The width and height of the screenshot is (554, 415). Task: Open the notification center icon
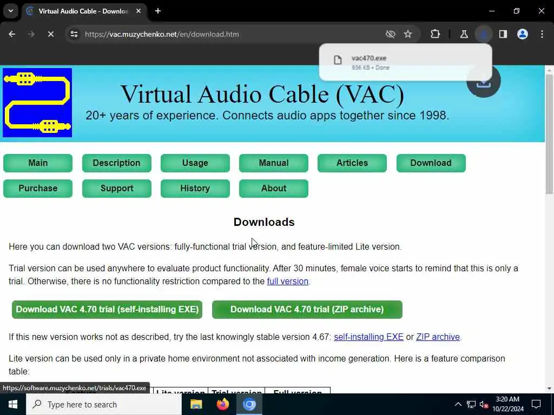click(x=536, y=404)
